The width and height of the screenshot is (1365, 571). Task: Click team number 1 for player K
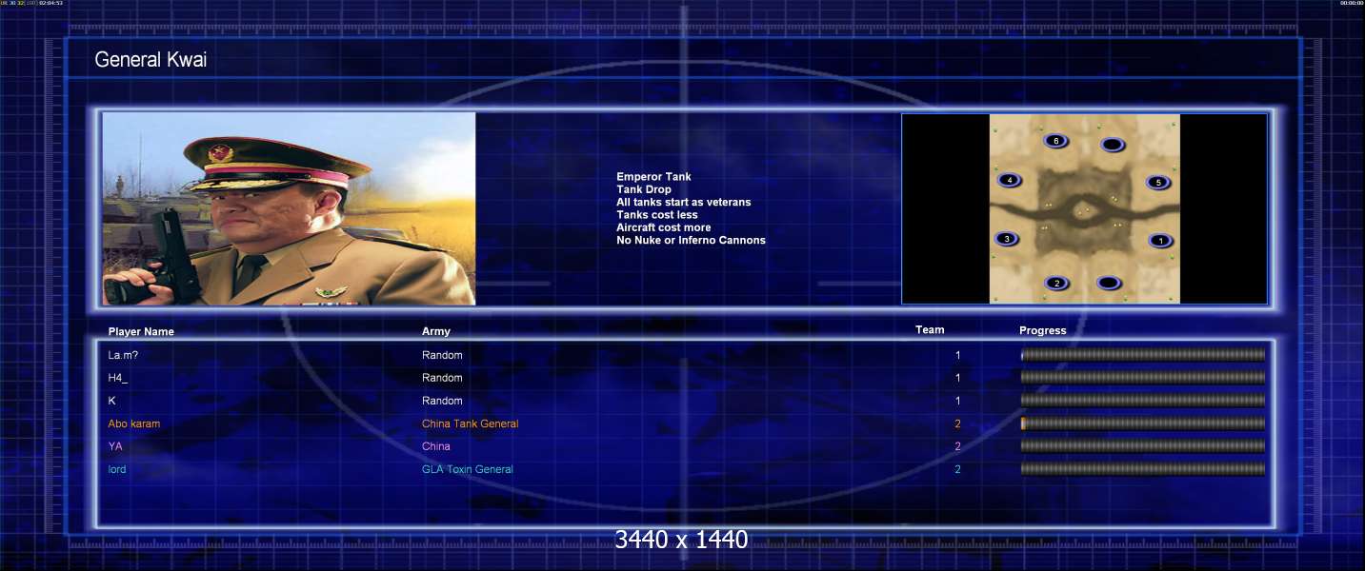[958, 401]
